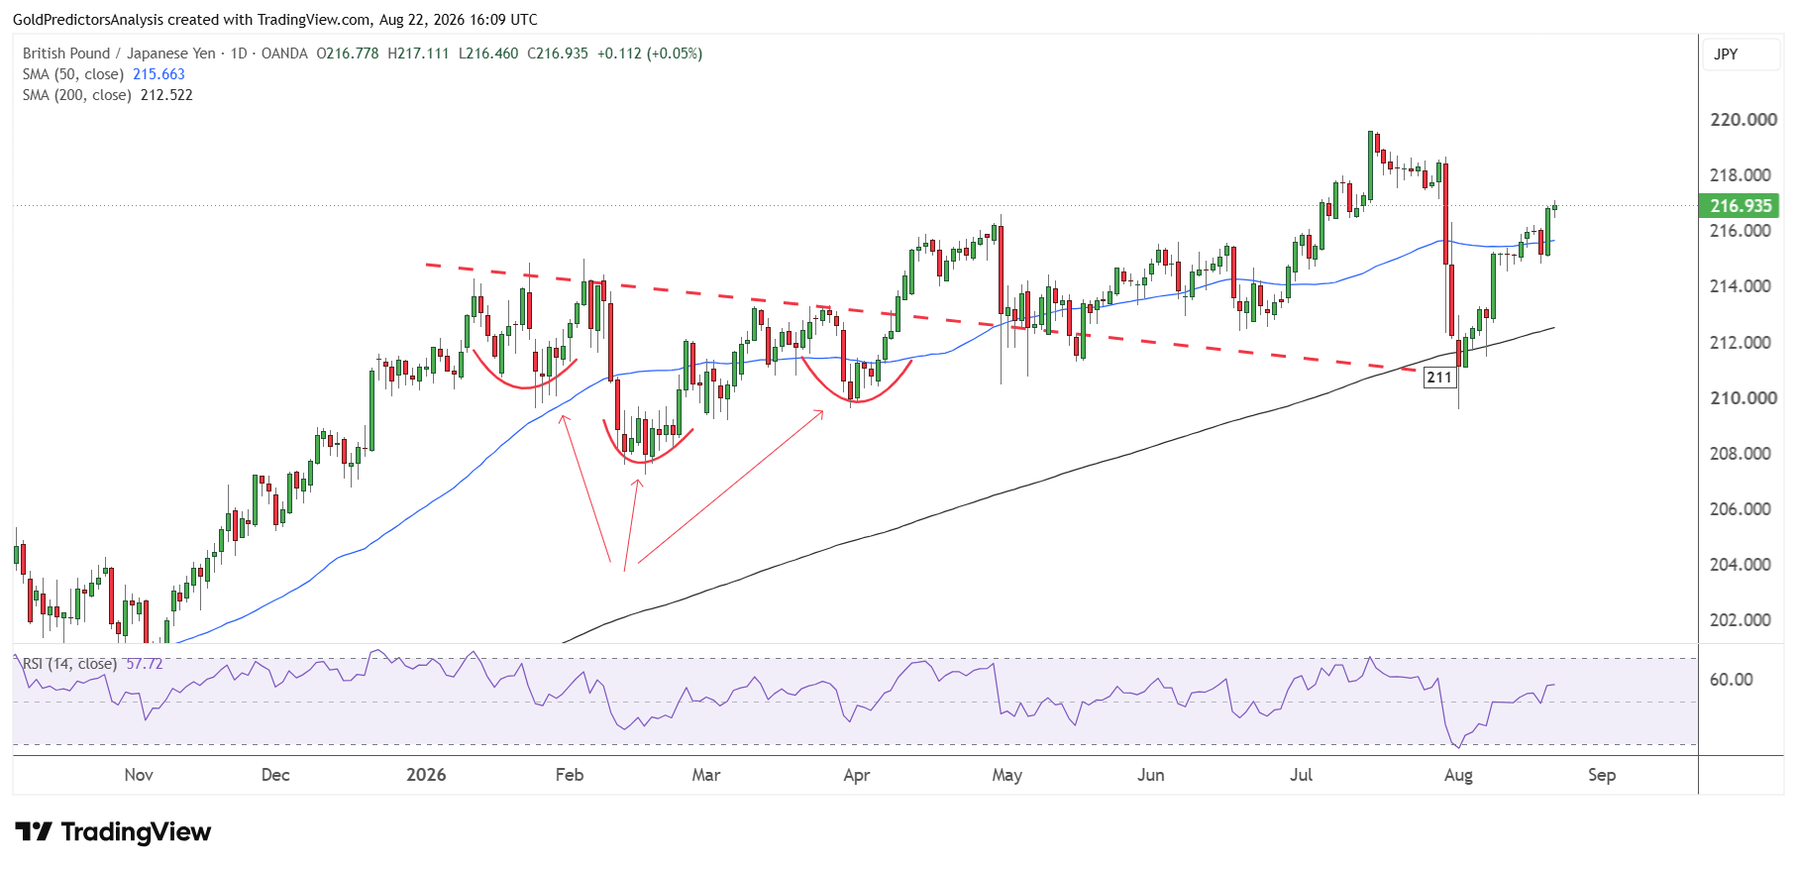Click the high value H217.111
This screenshot has width=1797, height=869.
click(418, 54)
